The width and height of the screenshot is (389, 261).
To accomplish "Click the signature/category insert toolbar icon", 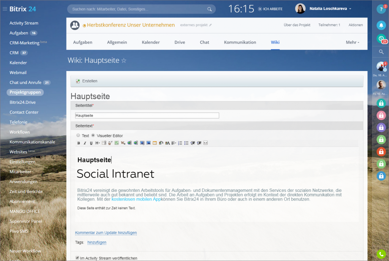I will pos(117,143).
